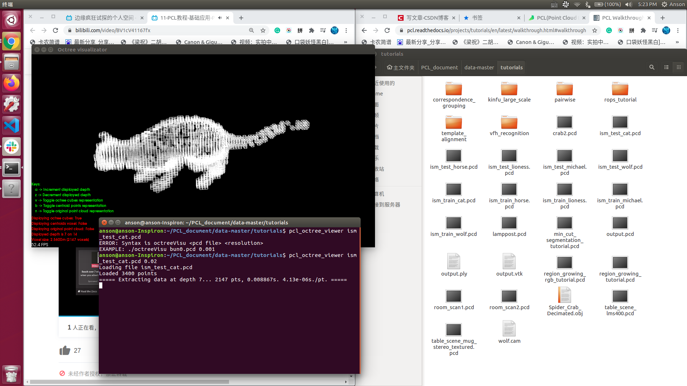Reload the pcl.readthedocs.io page
687x386 pixels.
tap(387, 30)
